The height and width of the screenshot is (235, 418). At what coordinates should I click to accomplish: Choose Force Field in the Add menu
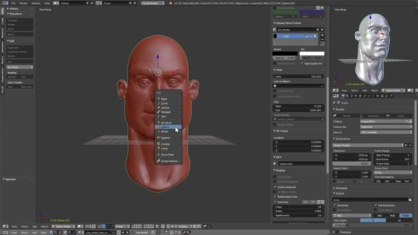tap(169, 155)
